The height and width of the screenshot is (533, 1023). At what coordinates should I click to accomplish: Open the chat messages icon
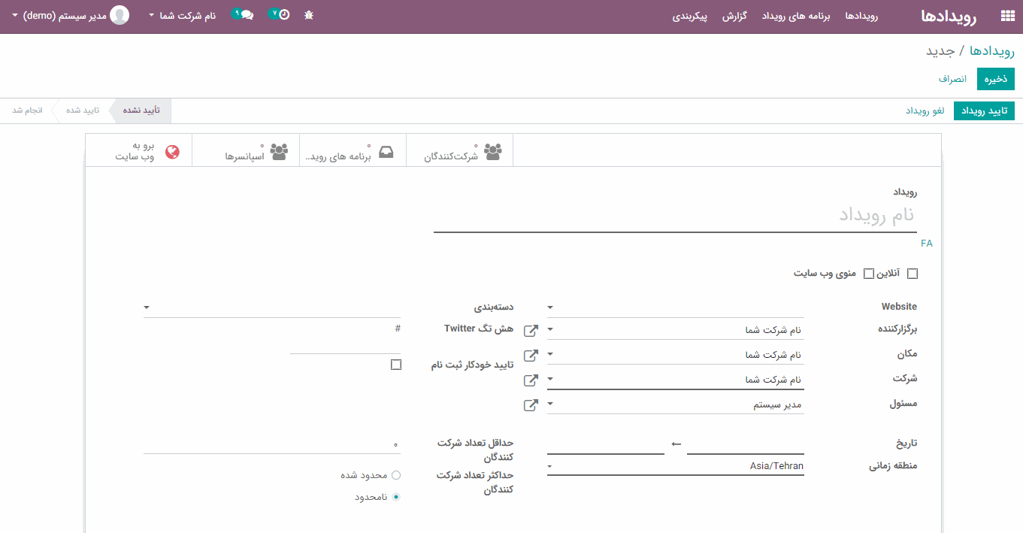click(246, 15)
